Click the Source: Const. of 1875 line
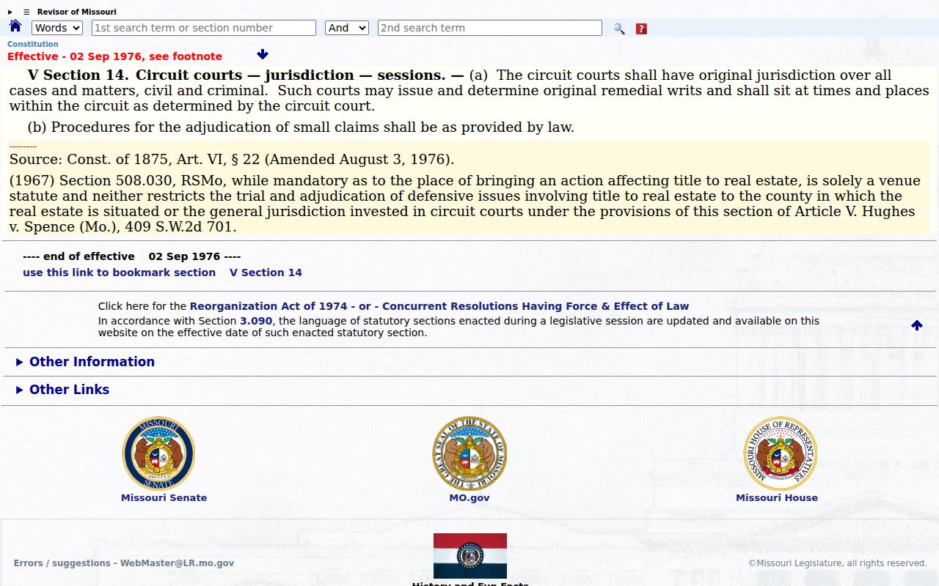Screen dimensions: 939x586 232,159
